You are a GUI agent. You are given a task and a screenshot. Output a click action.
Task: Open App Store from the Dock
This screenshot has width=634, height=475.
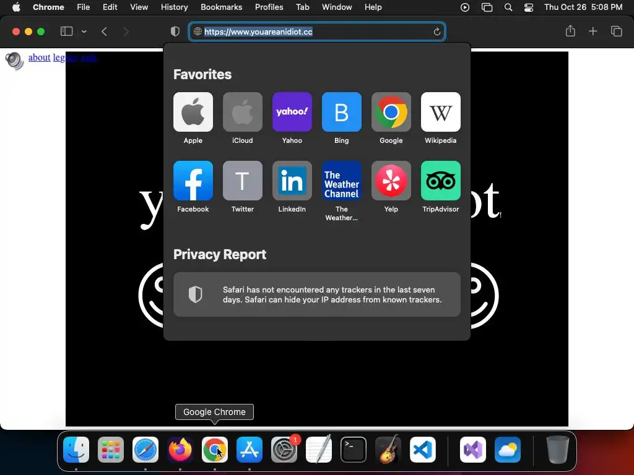[x=249, y=450]
